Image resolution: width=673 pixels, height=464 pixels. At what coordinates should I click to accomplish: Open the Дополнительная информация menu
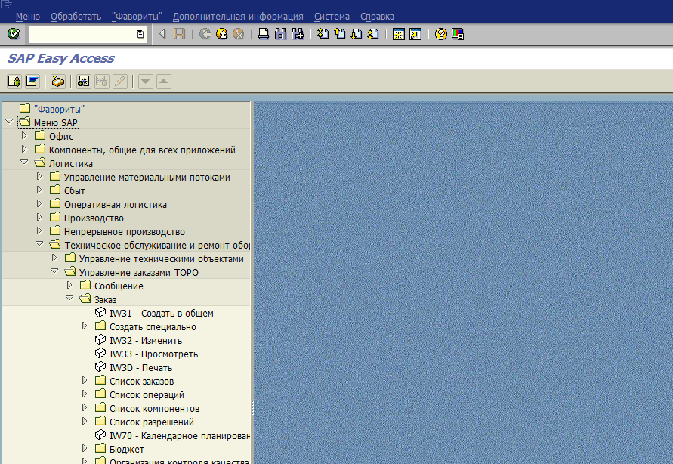pos(238,17)
